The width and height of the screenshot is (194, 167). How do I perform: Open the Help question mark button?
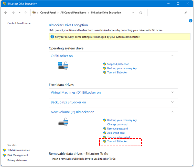pos(190,21)
